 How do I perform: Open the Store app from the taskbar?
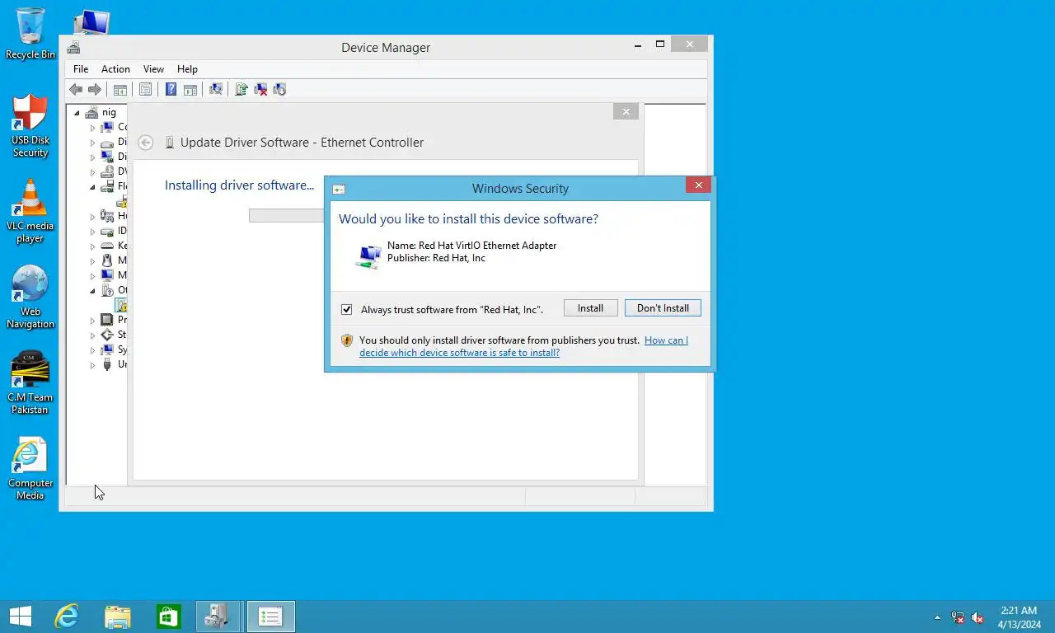click(x=169, y=617)
